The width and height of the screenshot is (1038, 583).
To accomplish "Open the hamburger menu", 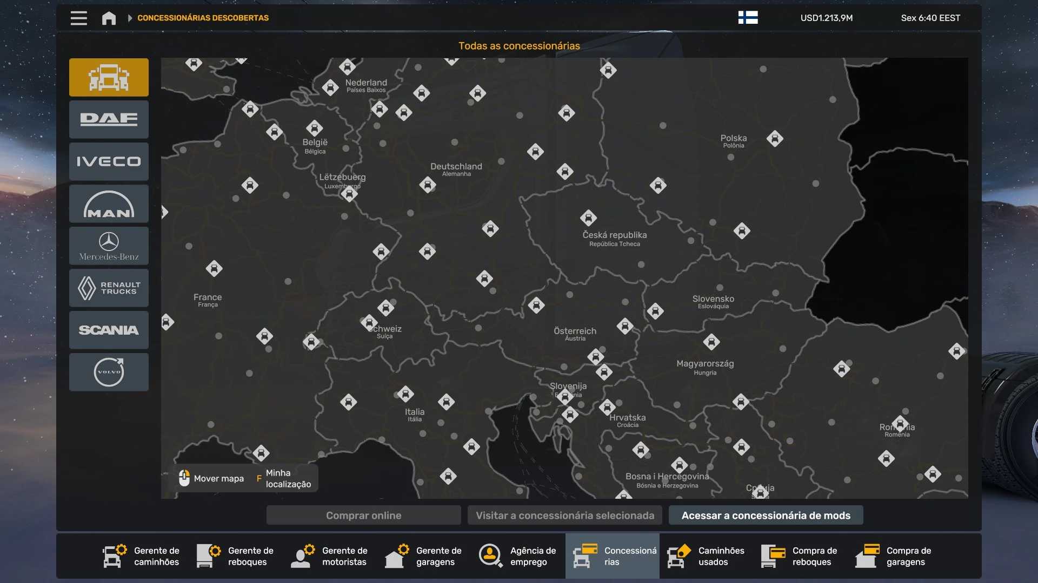I will 78,18.
